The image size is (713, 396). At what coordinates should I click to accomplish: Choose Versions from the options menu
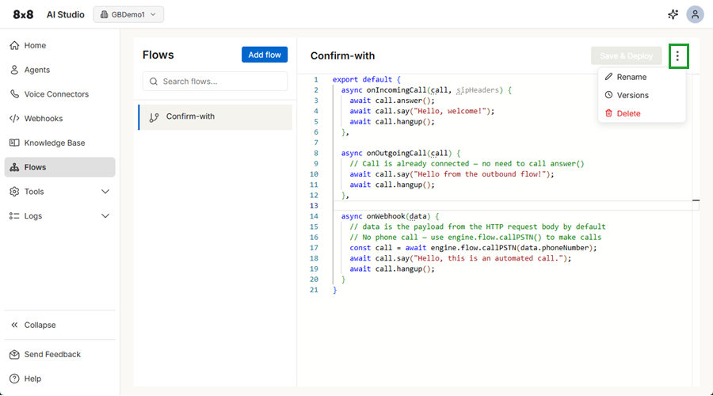pos(642,95)
